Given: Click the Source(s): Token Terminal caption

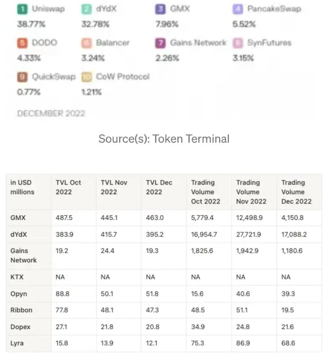Looking at the screenshot, I should 164,139.
